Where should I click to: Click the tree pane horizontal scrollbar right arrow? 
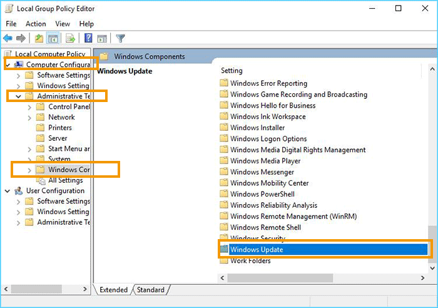pyautogui.click(x=86, y=289)
